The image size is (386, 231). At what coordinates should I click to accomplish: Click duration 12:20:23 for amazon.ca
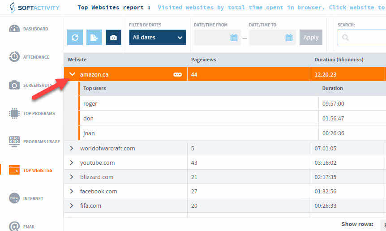point(326,75)
